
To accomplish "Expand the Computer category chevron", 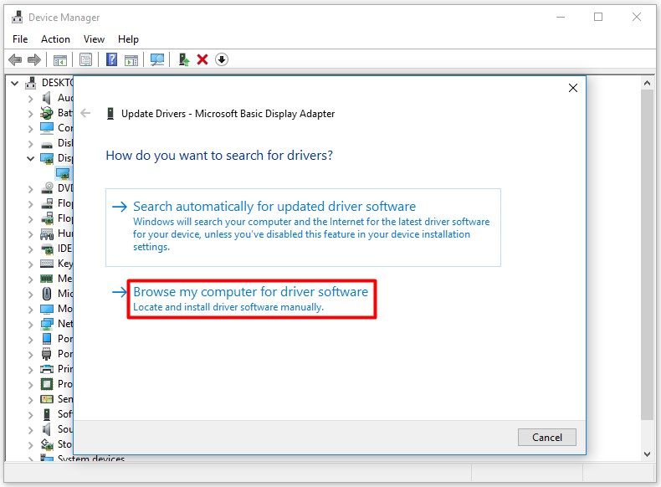I will pyautogui.click(x=30, y=129).
